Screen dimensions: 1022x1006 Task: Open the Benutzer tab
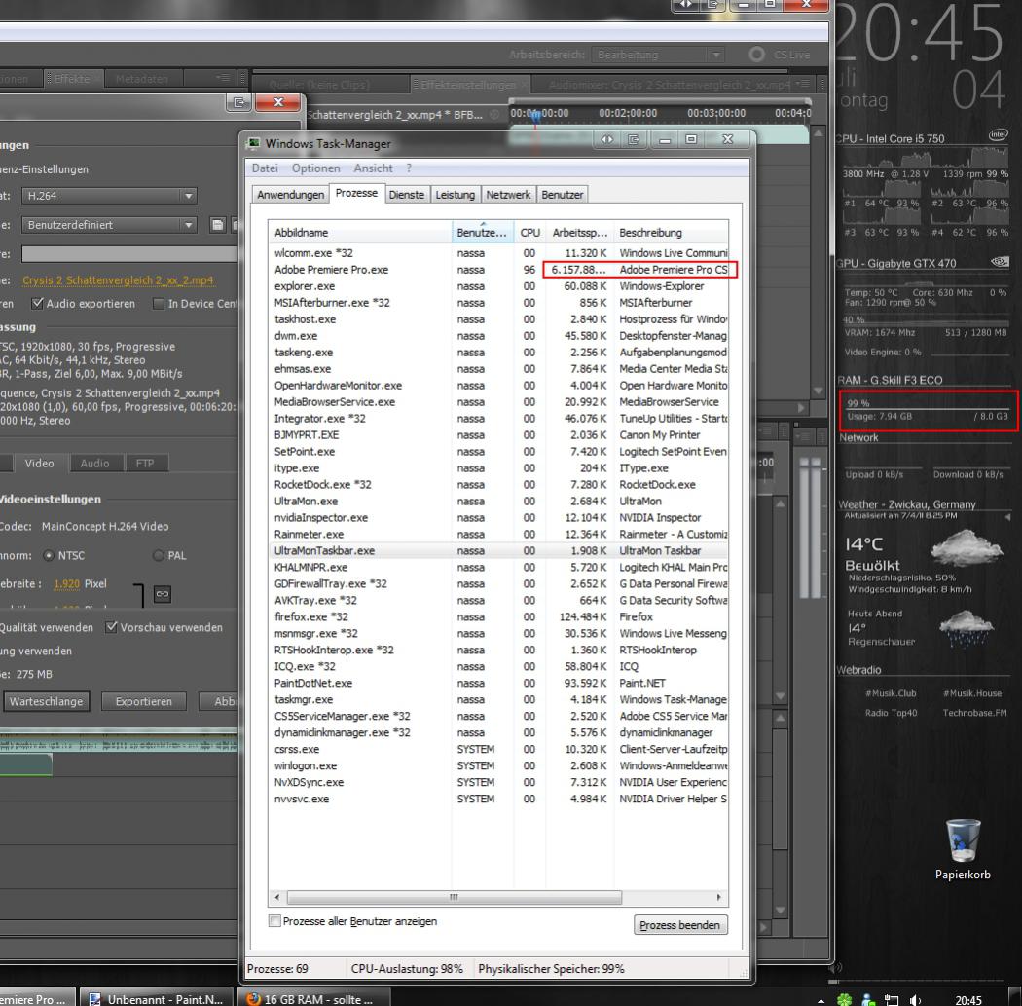(562, 195)
